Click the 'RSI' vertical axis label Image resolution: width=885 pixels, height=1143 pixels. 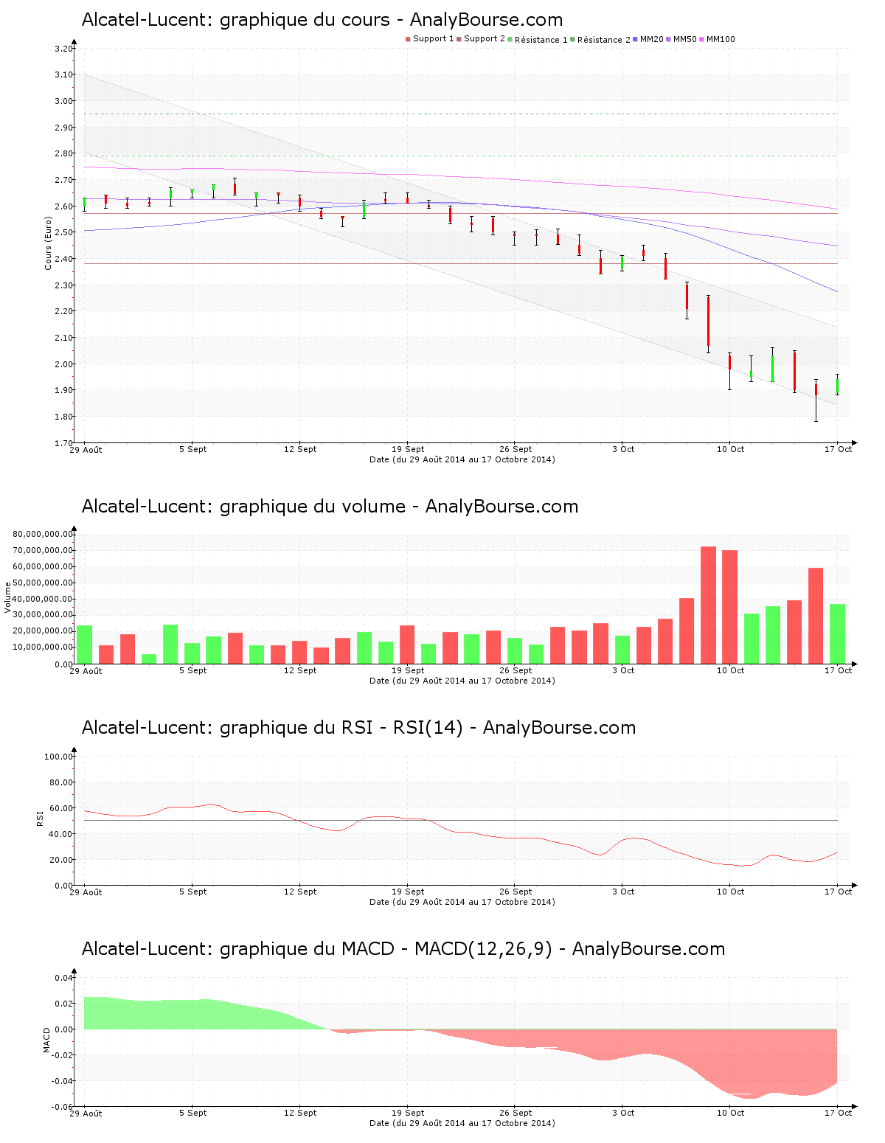click(x=41, y=818)
